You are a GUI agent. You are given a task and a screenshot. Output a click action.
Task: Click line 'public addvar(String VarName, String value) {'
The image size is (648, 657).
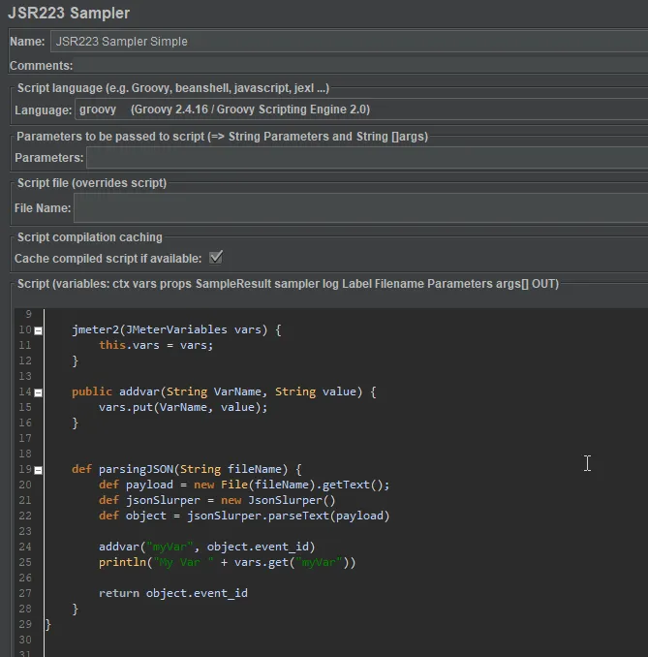point(224,391)
